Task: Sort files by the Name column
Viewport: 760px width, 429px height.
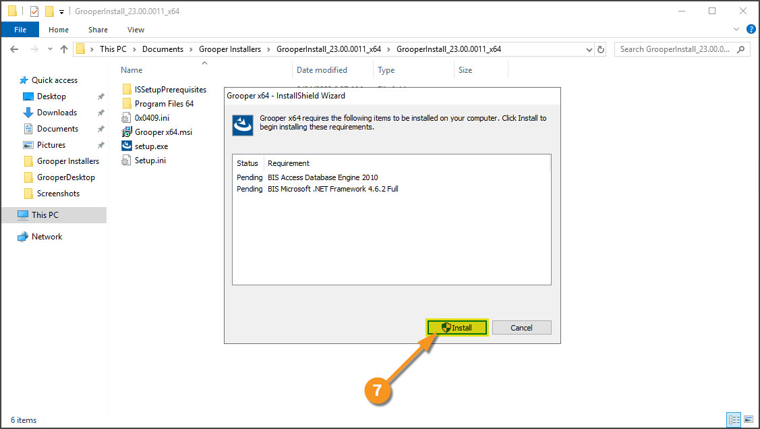Action: coord(131,69)
